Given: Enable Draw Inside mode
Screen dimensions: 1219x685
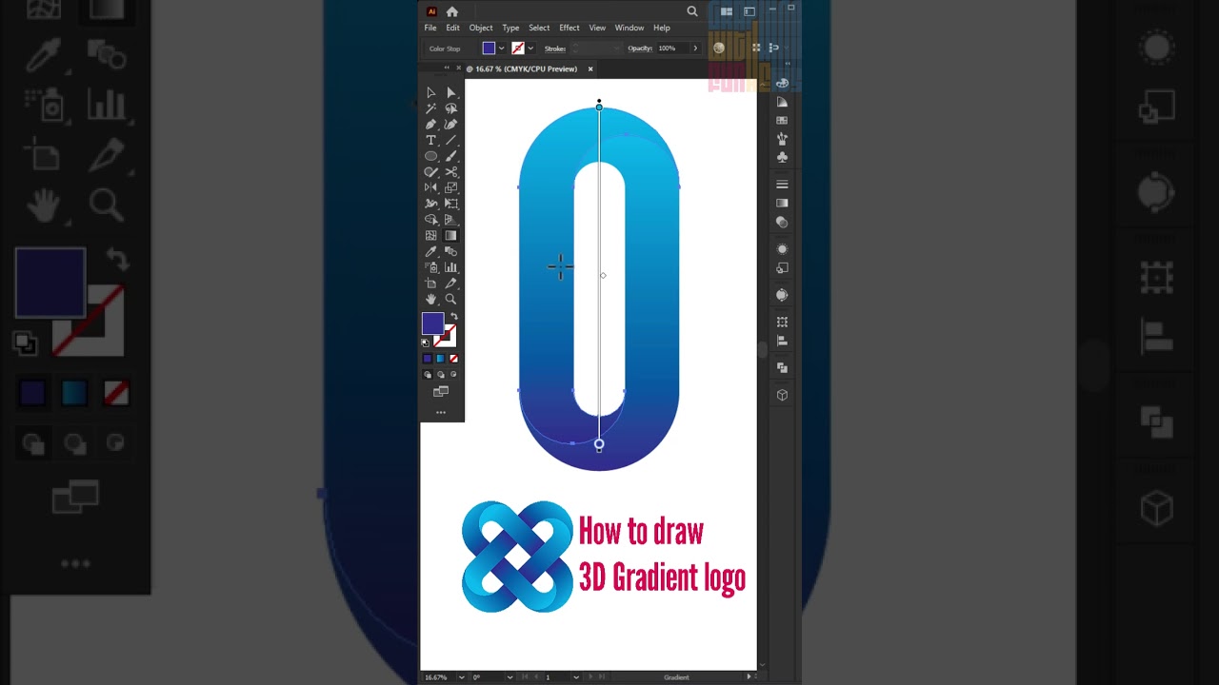Looking at the screenshot, I should click(x=453, y=375).
